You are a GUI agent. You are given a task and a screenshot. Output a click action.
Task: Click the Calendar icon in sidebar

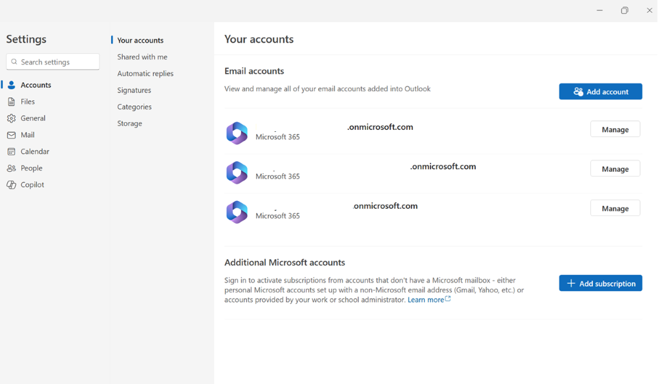(12, 151)
